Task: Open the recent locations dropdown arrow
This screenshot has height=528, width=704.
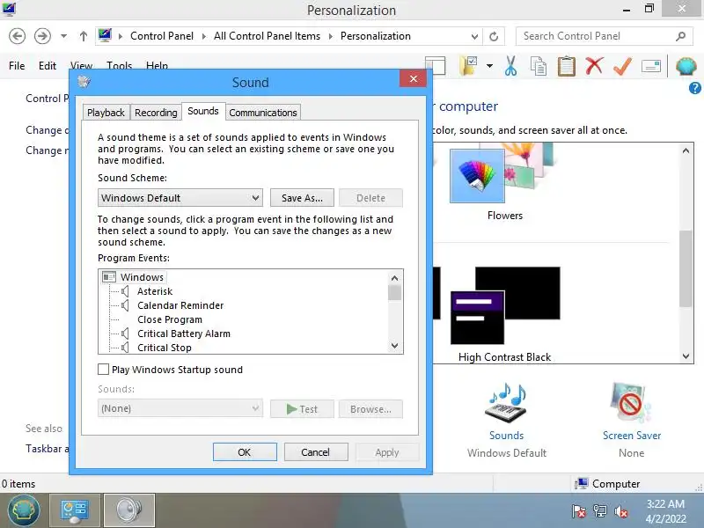Action: click(63, 36)
